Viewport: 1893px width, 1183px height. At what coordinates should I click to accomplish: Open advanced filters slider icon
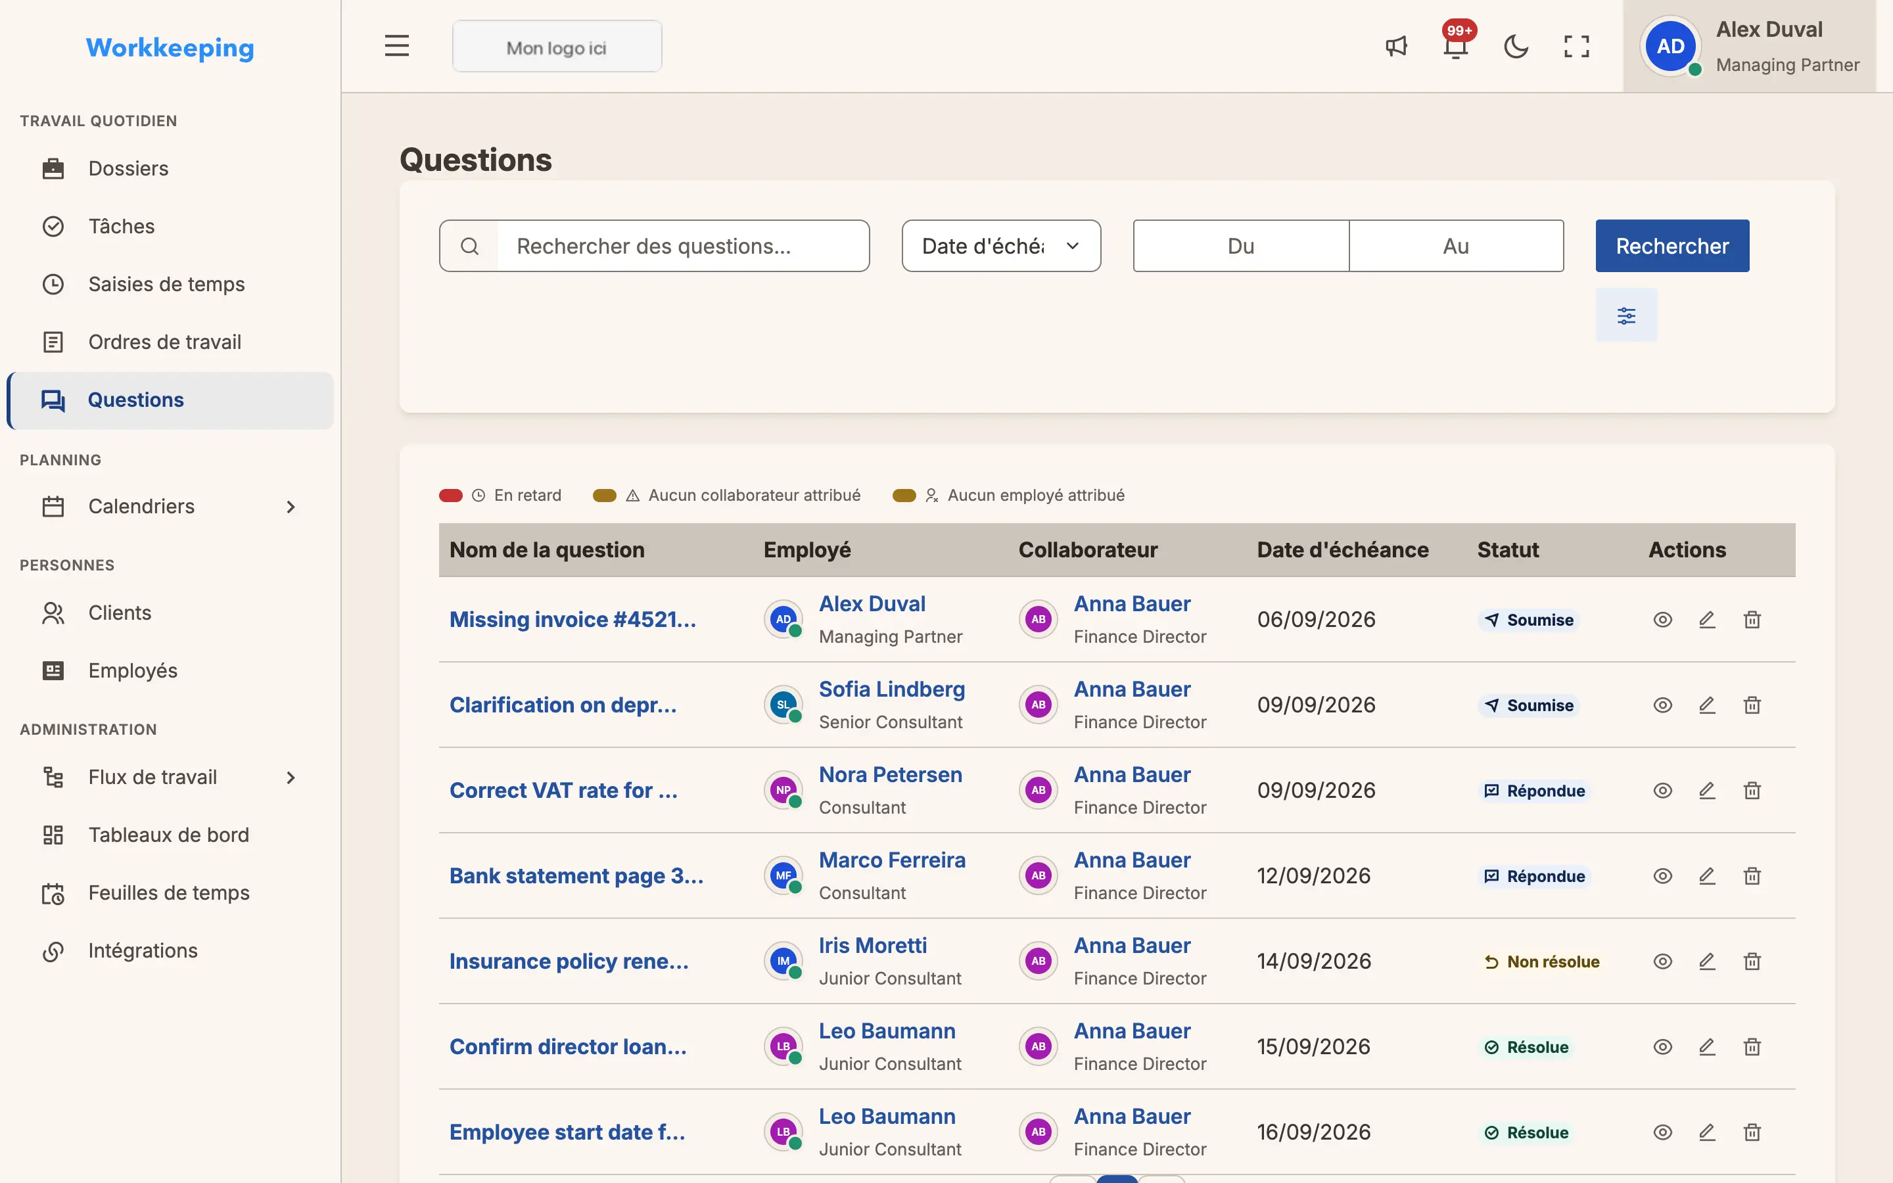[x=1626, y=315]
